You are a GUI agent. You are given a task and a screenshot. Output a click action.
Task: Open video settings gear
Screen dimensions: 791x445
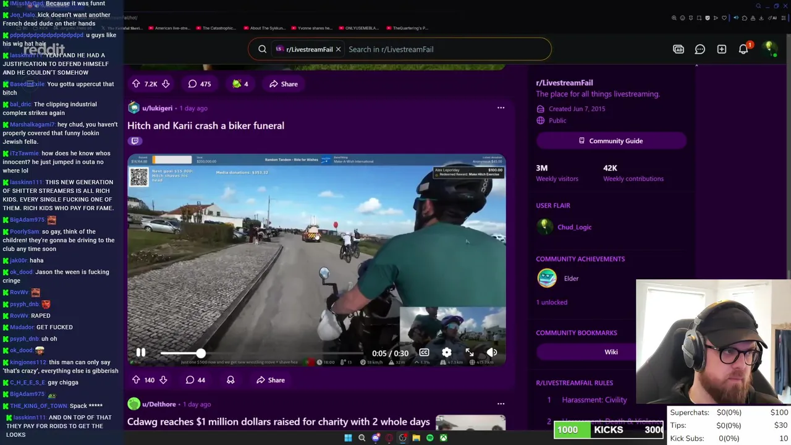coord(446,353)
